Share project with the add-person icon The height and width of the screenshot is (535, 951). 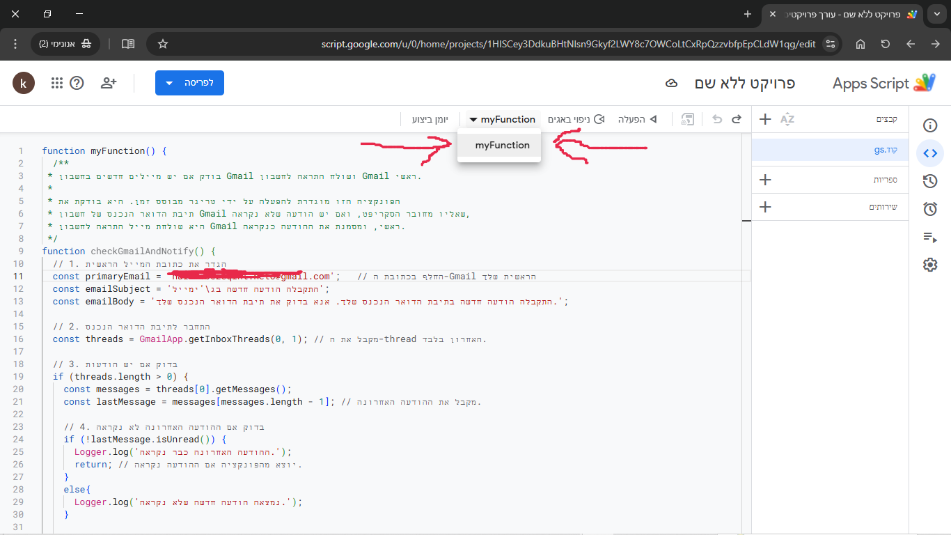(x=109, y=83)
